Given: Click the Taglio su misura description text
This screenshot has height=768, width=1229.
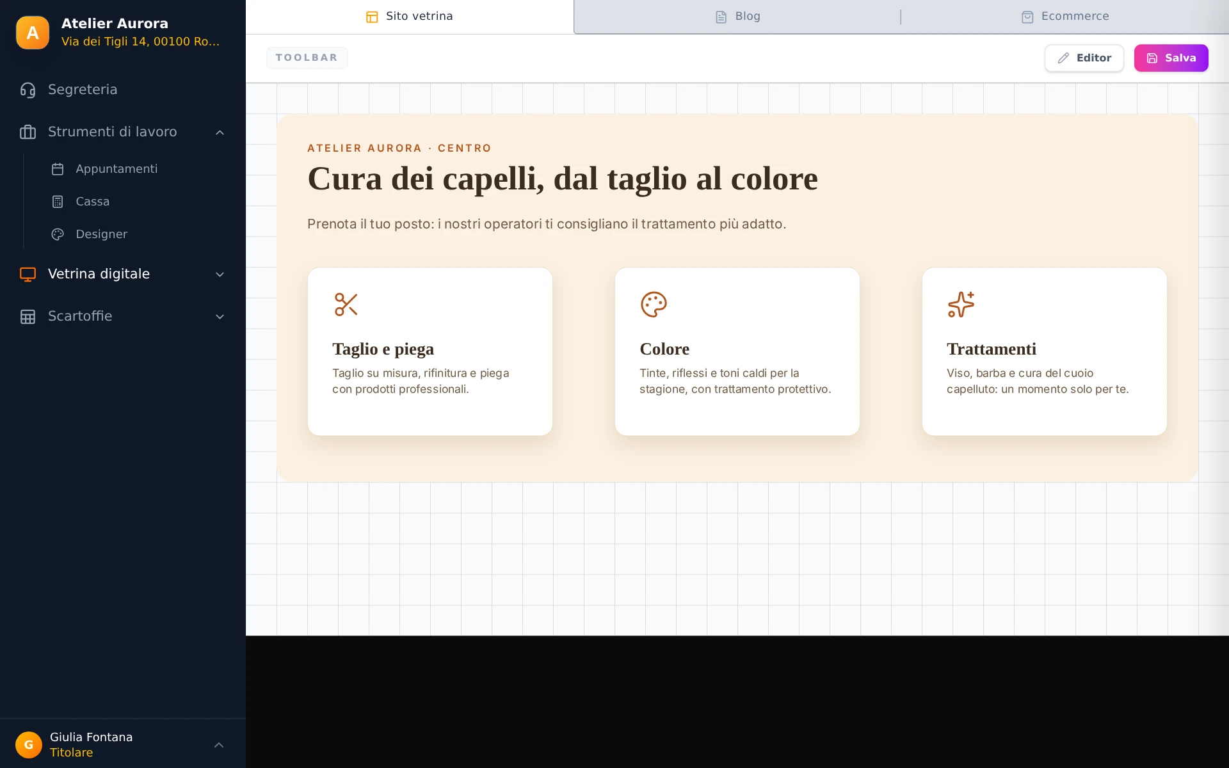Looking at the screenshot, I should pos(421,381).
